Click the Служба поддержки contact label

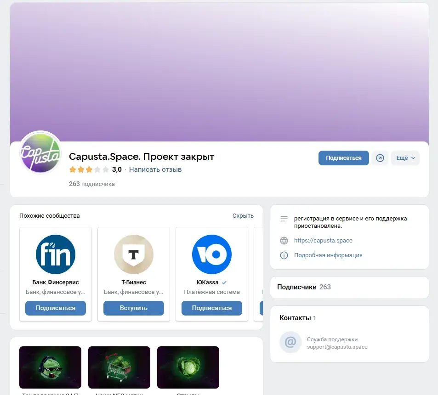(332, 339)
